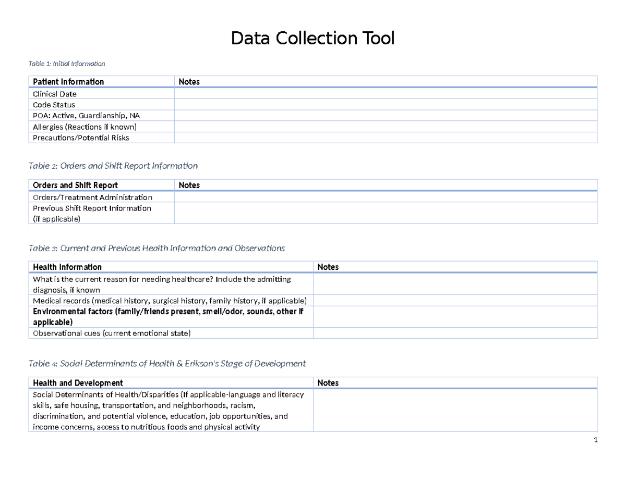The height and width of the screenshot is (483, 626).
Task: Click the Notes cell beside Social Determinants
Action: (x=455, y=411)
